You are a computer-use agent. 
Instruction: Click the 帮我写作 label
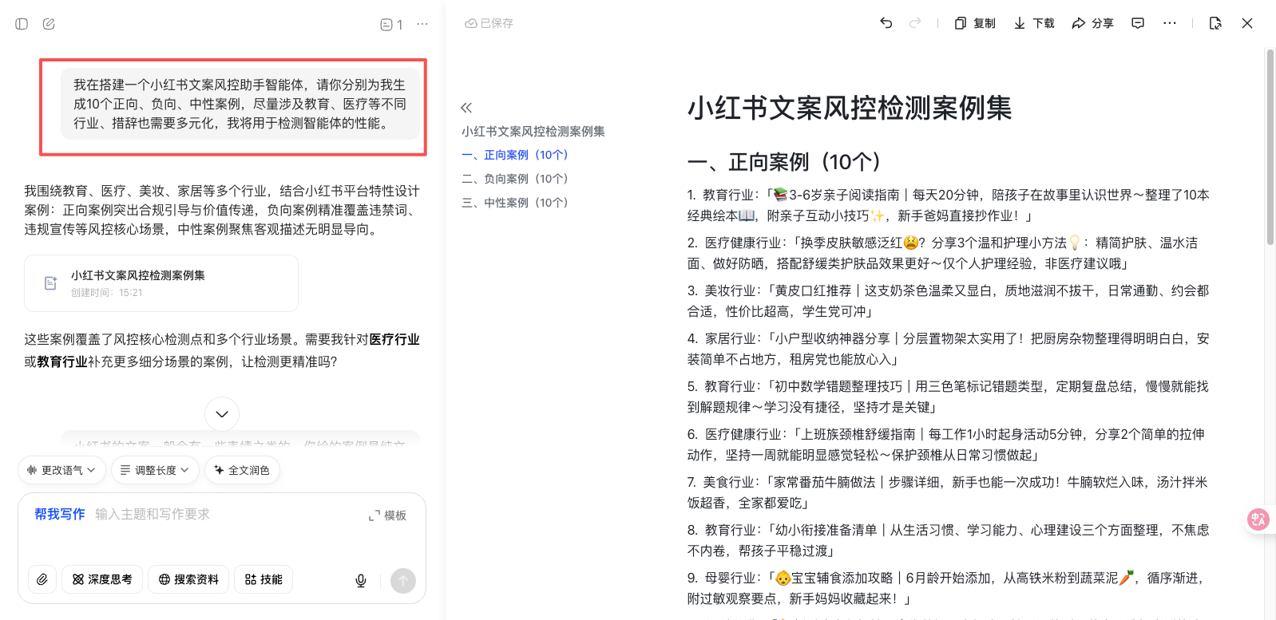60,515
